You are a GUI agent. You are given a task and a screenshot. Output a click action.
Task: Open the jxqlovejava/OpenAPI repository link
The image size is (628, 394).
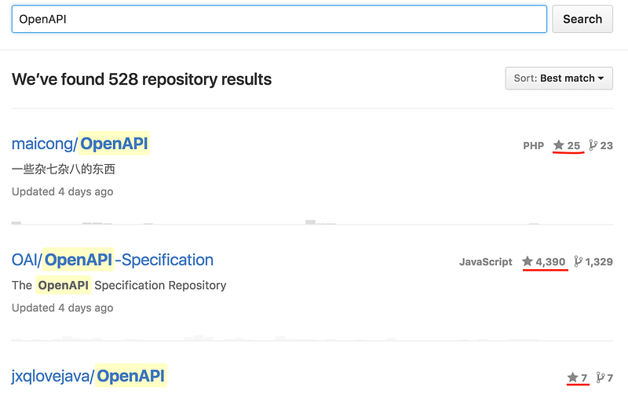pyautogui.click(x=89, y=376)
